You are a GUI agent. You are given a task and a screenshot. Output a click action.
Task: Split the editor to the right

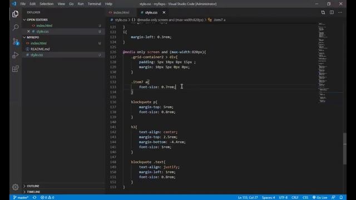coord(332,12)
